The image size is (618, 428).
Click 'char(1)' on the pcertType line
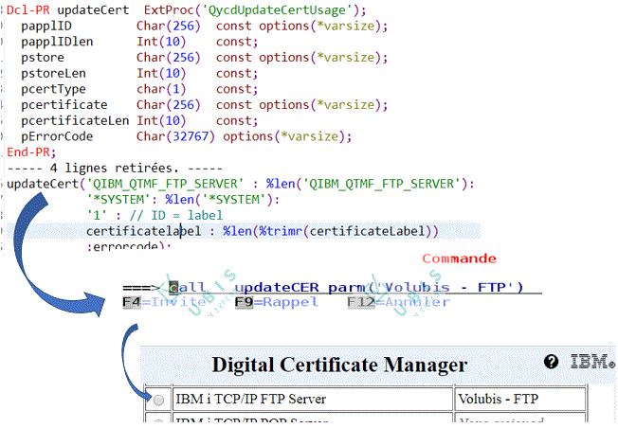(x=161, y=89)
